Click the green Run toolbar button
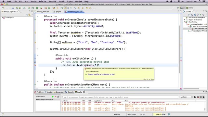208x117 pixels. [37, 8]
